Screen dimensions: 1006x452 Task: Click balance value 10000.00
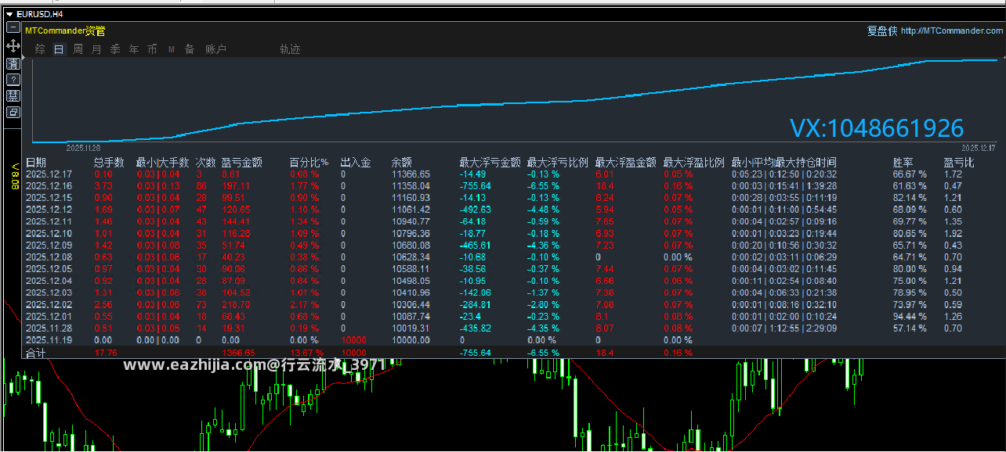(x=411, y=340)
